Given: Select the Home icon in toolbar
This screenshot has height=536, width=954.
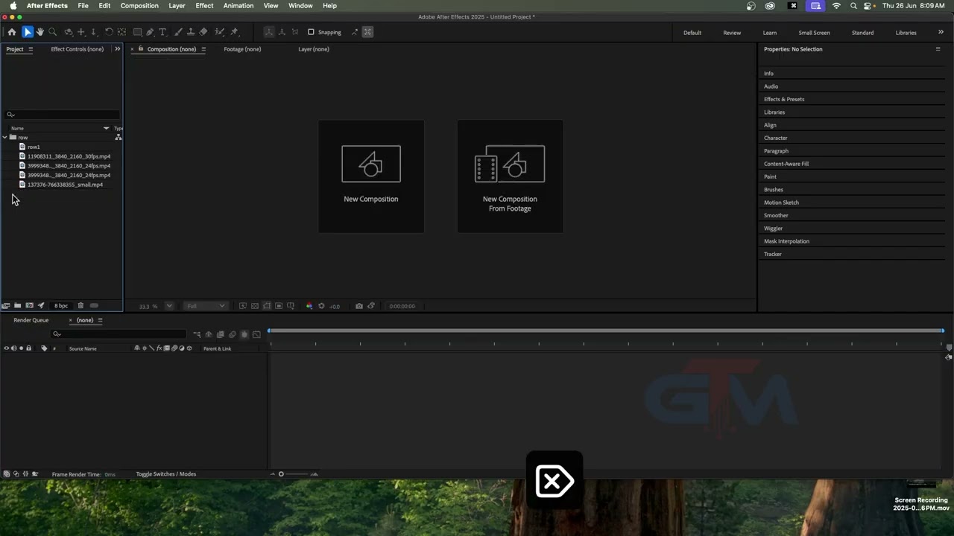Looking at the screenshot, I should (x=12, y=32).
